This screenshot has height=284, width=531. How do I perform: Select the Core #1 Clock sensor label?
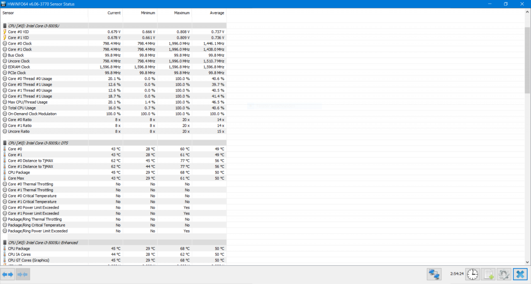pos(20,49)
